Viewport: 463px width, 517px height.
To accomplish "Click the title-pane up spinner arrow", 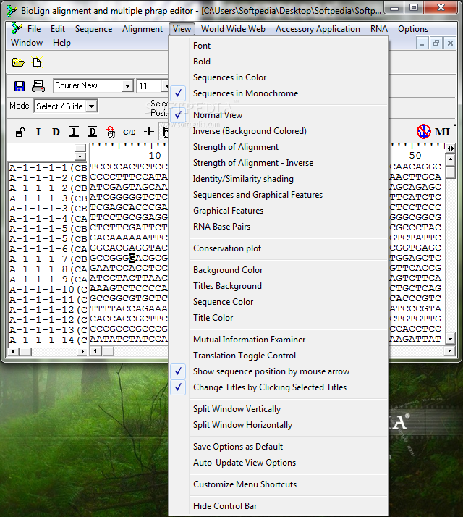I will click(x=80, y=148).
